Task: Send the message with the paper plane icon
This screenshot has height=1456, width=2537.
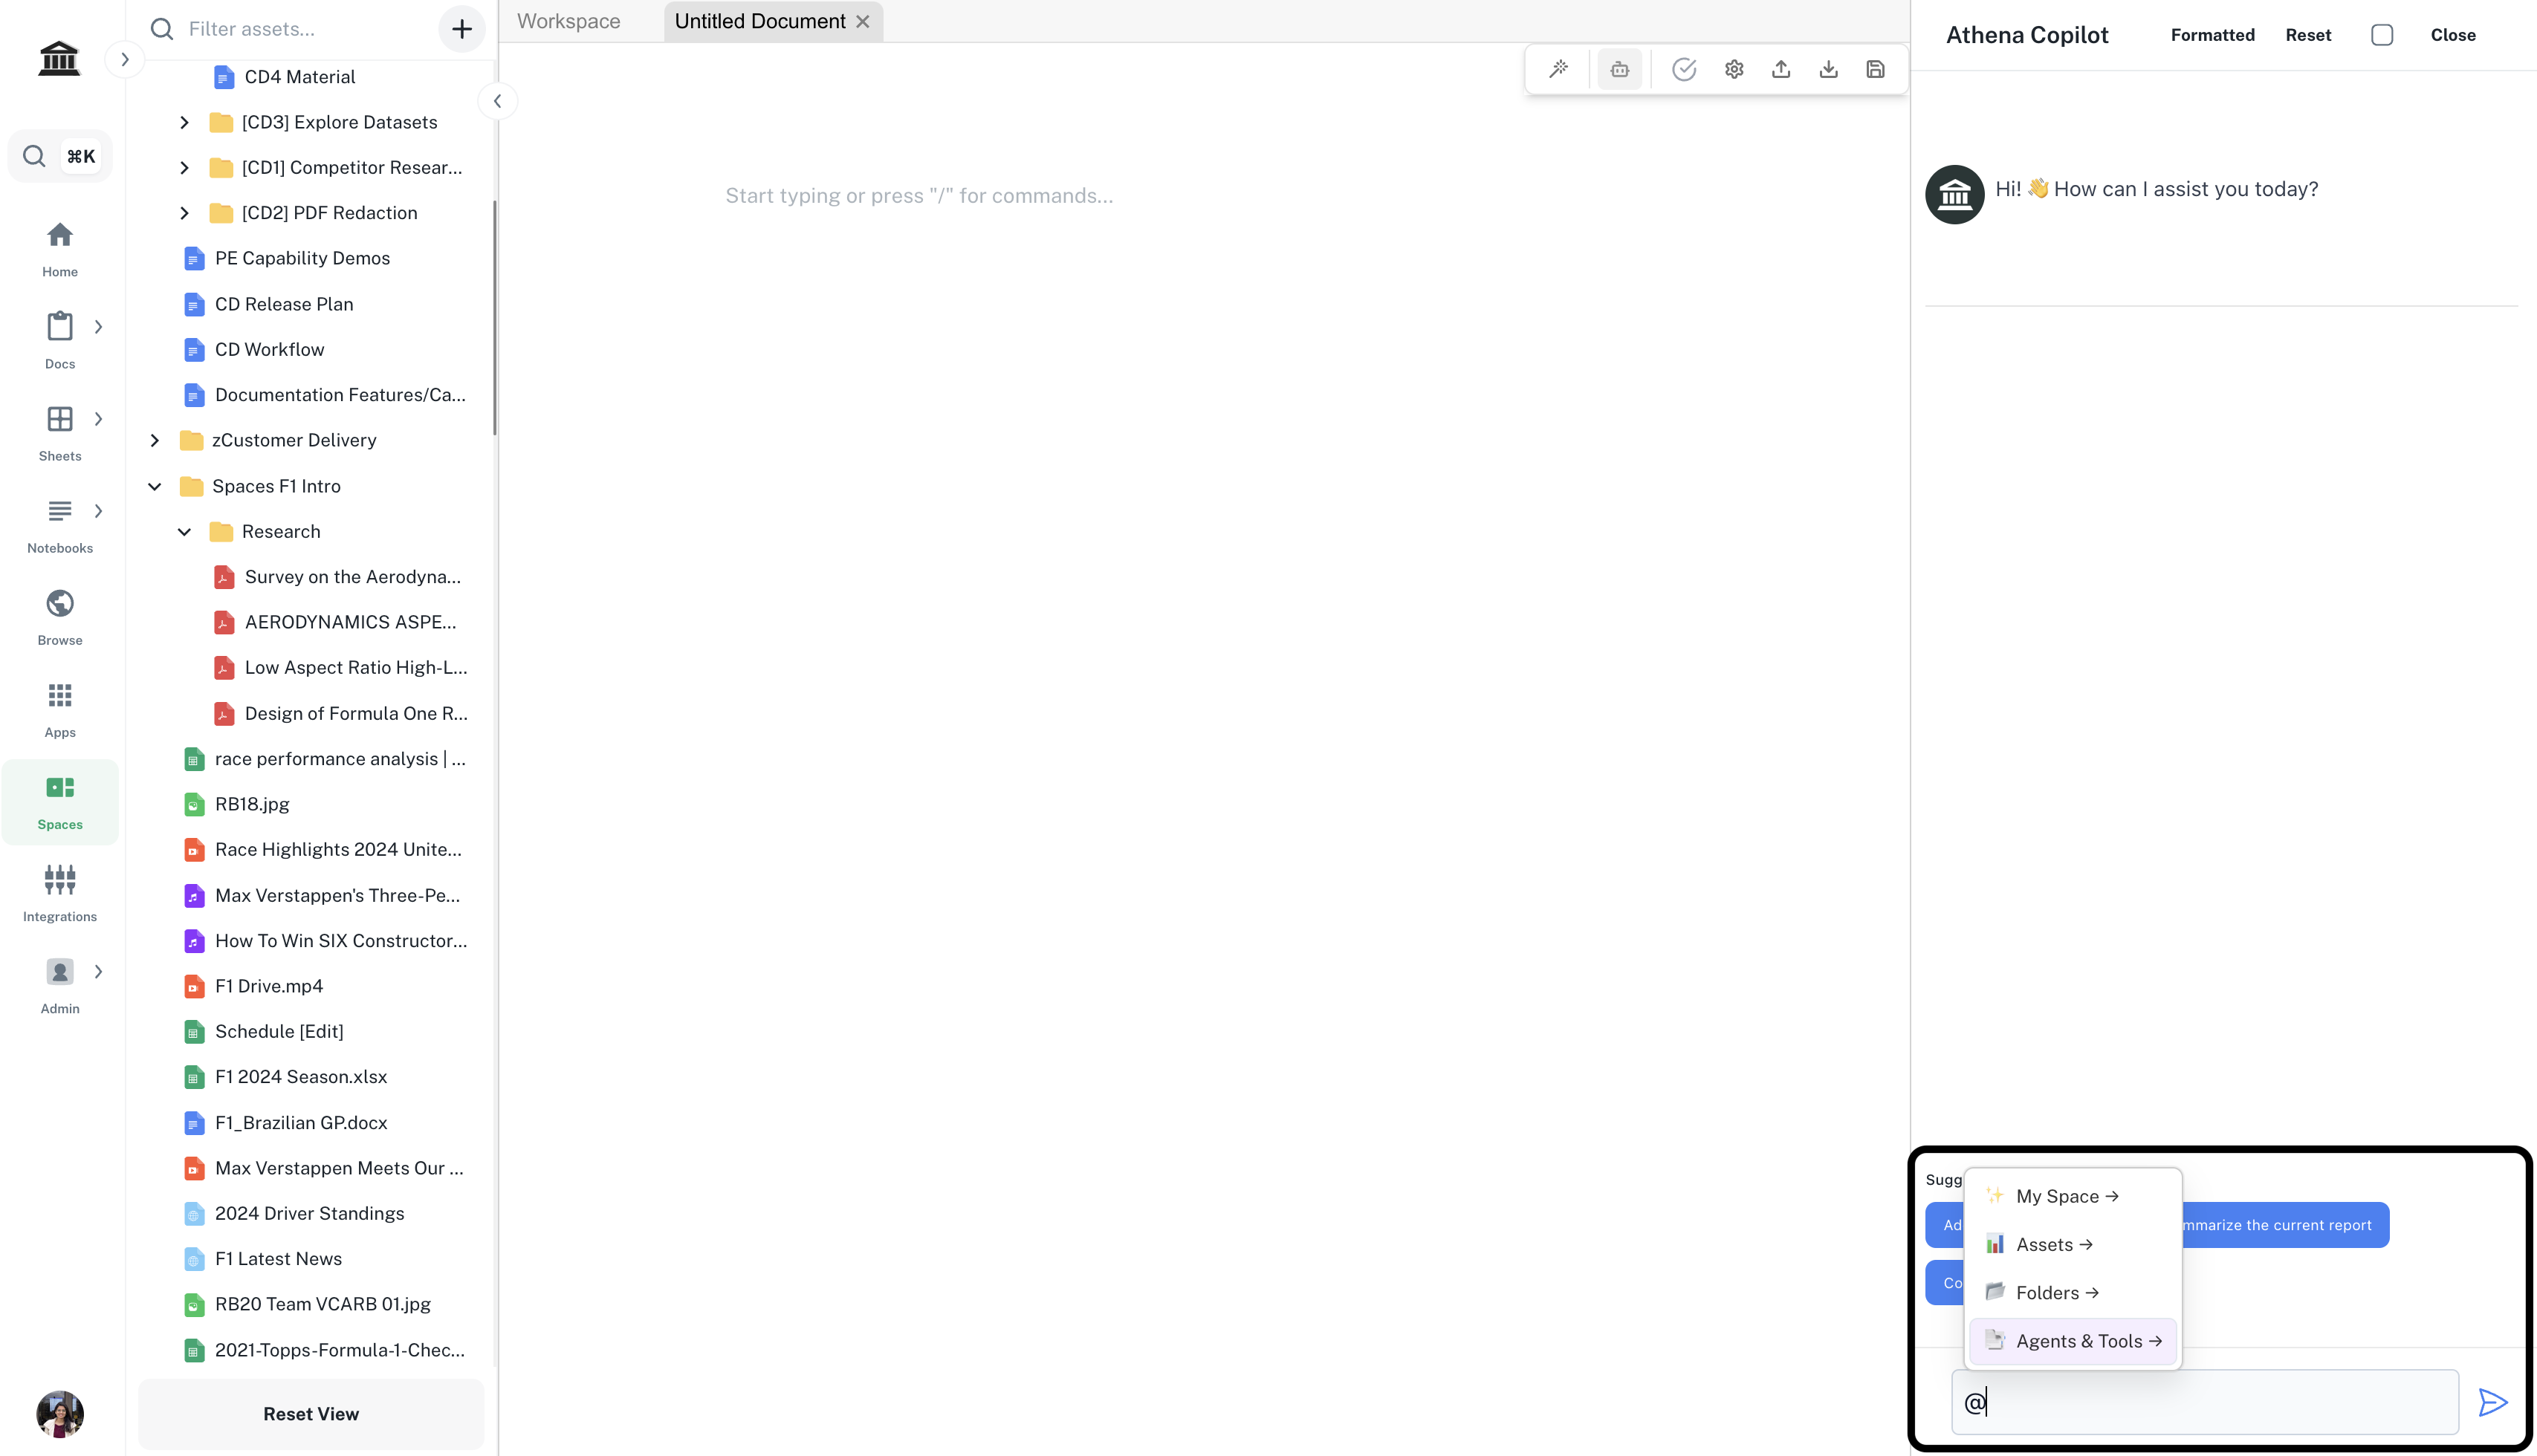Action: point(2492,1402)
